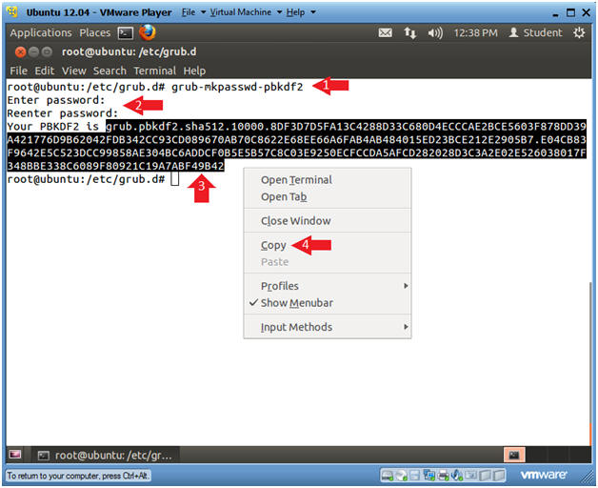Click the selected grub.pbkdf2.sha512 hash text

click(x=296, y=146)
